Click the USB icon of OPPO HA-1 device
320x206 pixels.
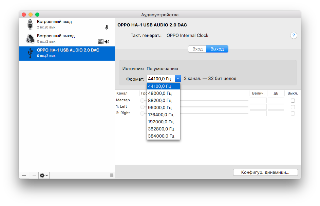click(30, 53)
